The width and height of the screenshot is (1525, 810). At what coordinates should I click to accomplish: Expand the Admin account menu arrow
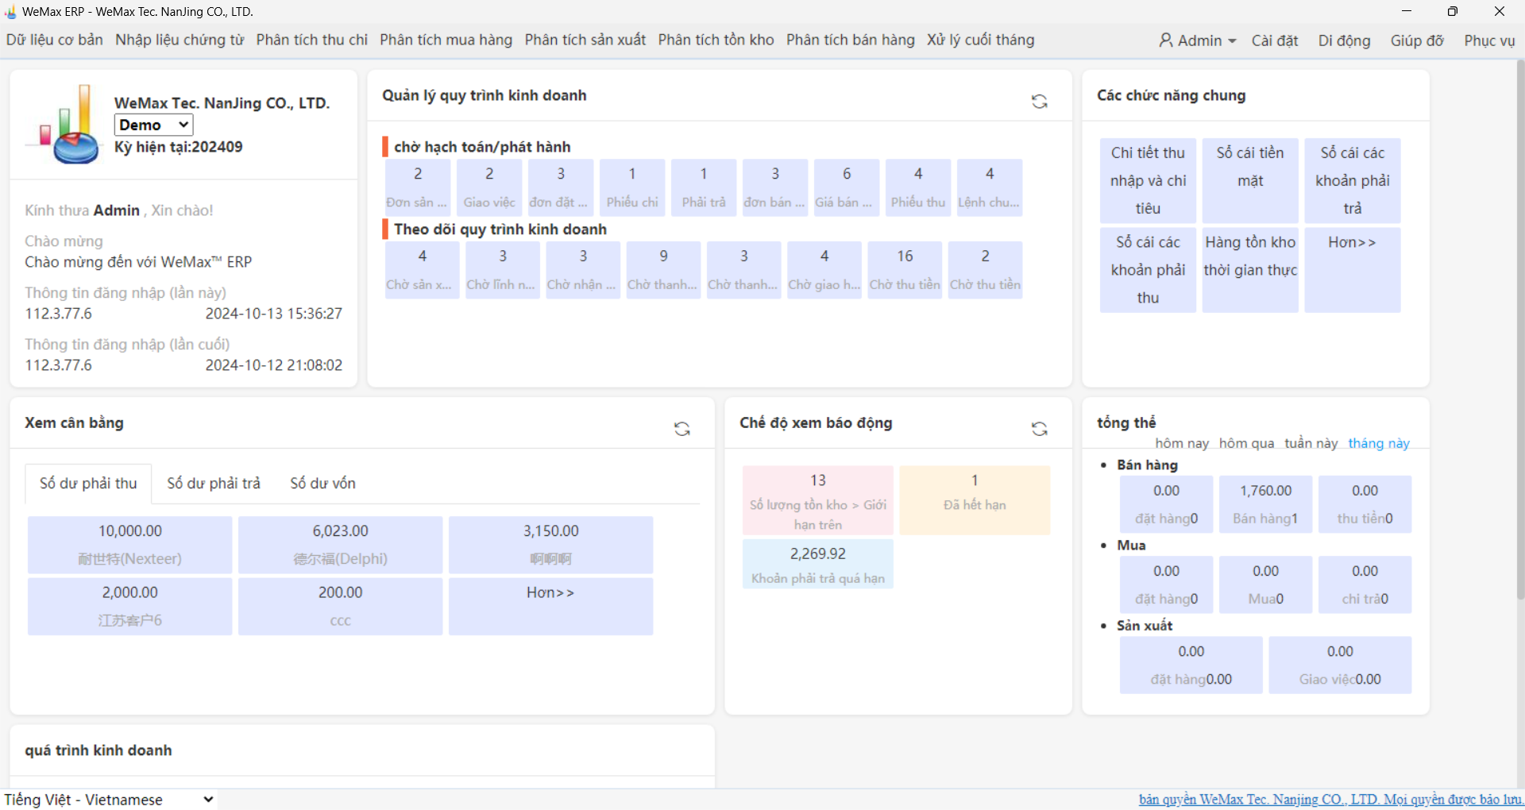pos(1232,41)
